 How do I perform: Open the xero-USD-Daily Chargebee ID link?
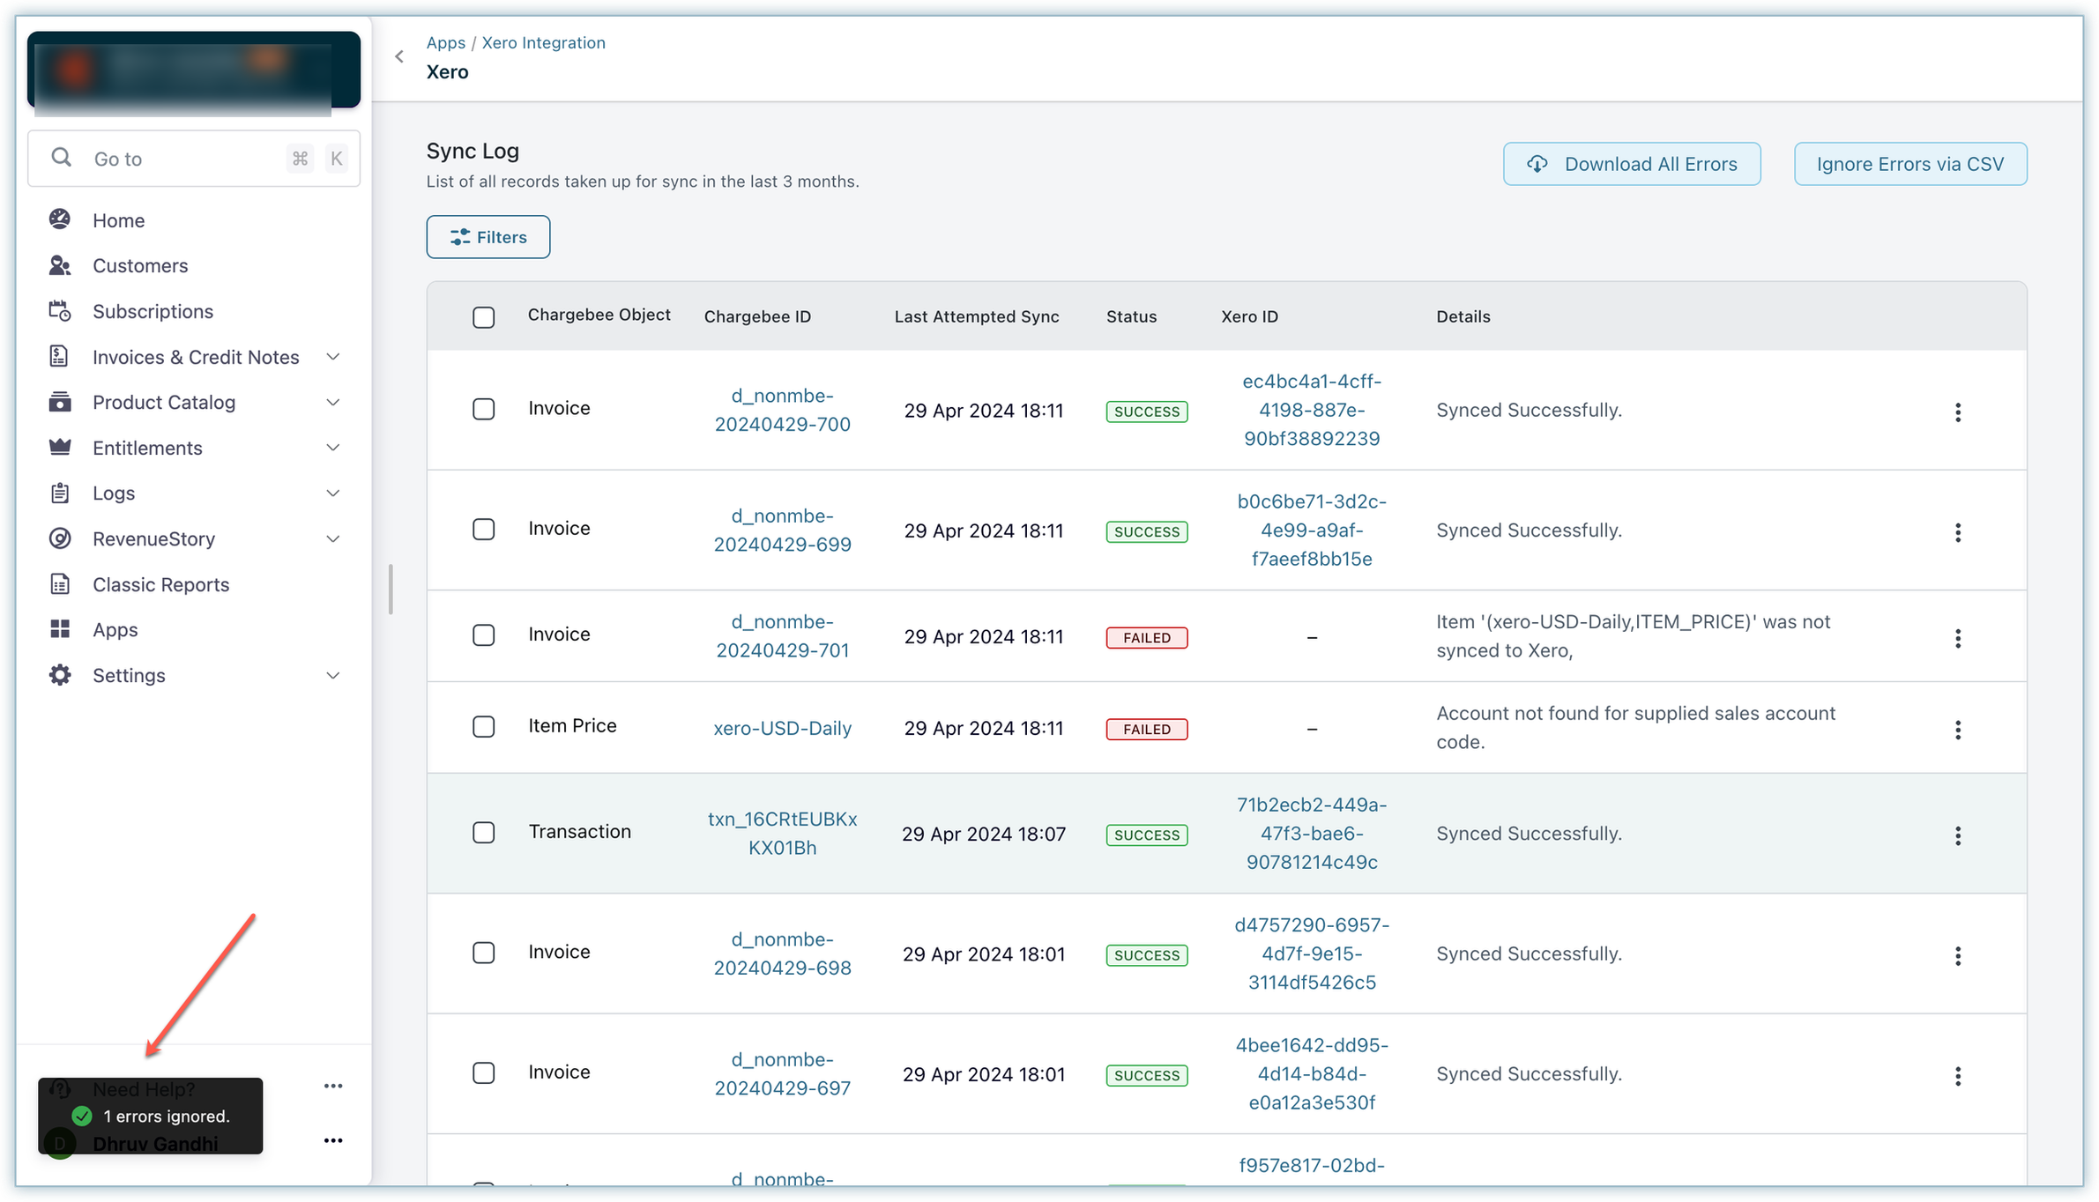(x=782, y=728)
